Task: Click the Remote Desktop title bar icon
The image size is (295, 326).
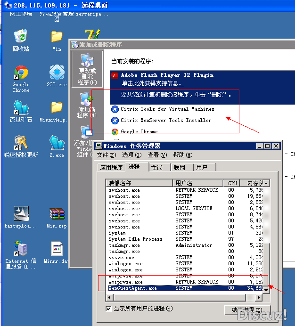Action: 8,5
